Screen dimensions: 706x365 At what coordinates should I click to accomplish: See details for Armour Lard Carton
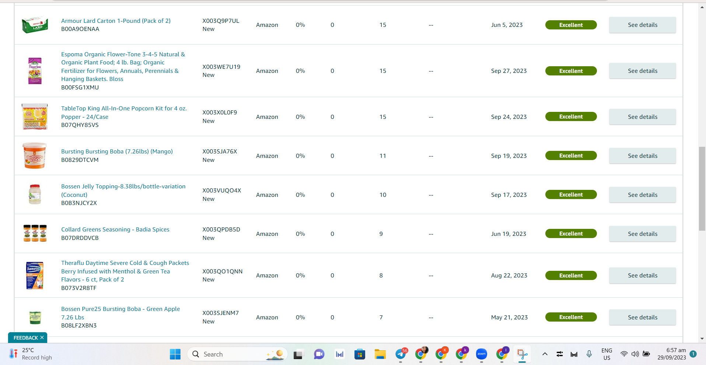(643, 25)
